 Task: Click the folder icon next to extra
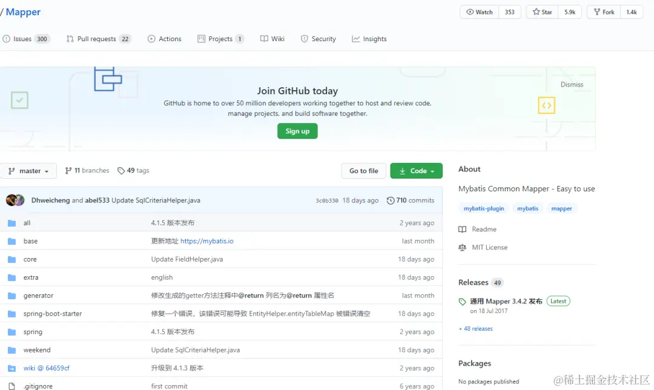click(12, 277)
